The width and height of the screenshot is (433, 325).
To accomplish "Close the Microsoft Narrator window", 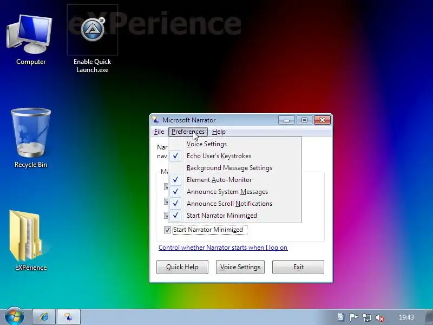I will (322, 120).
